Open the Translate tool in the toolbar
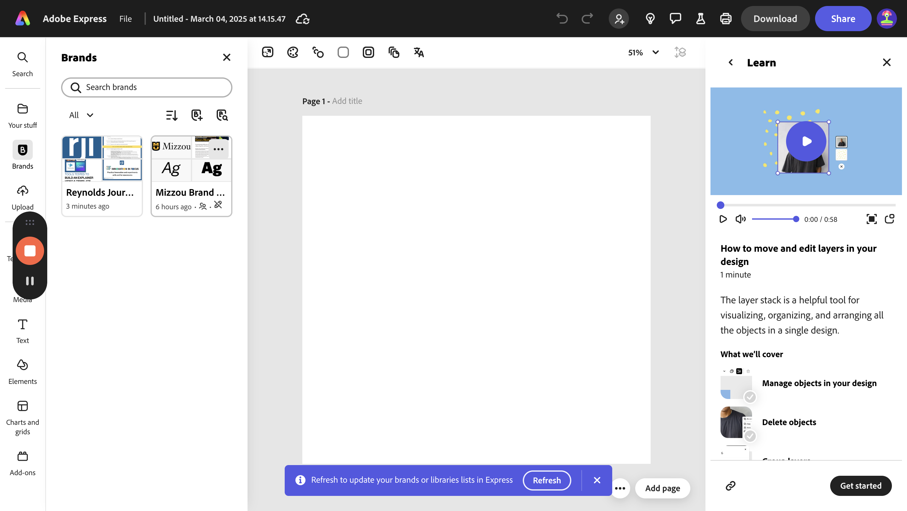 coord(419,52)
